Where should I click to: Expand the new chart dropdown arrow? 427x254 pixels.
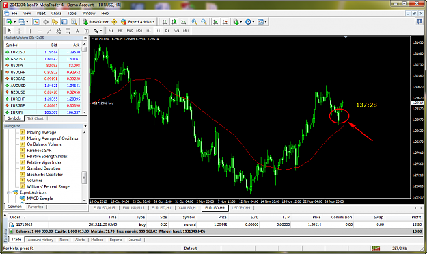click(15, 22)
